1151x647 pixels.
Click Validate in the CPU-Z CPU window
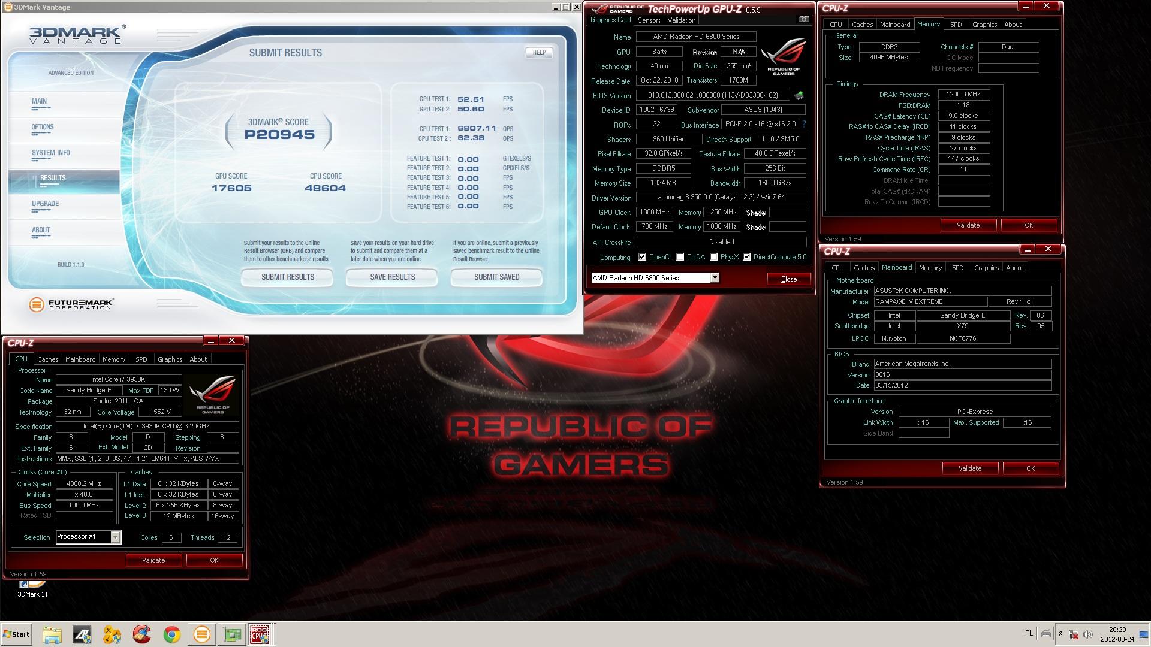153,560
